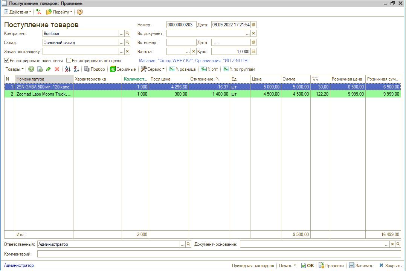
Task: Click the Записать button
Action: (x=361, y=266)
